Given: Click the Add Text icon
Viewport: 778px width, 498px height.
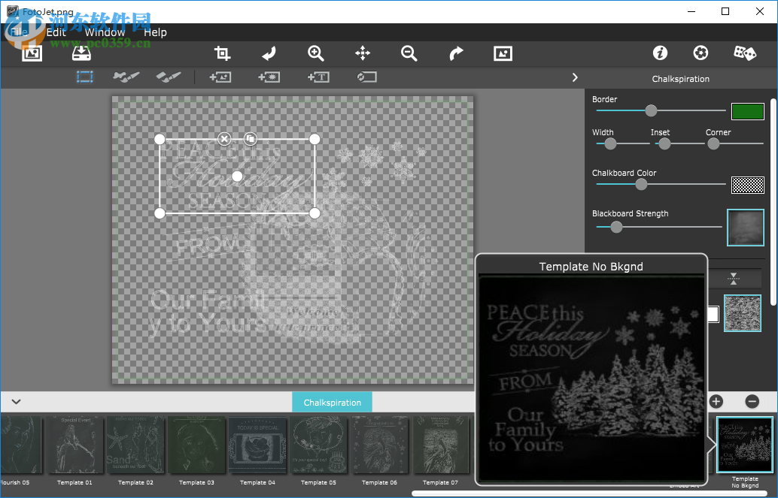Looking at the screenshot, I should tap(318, 77).
